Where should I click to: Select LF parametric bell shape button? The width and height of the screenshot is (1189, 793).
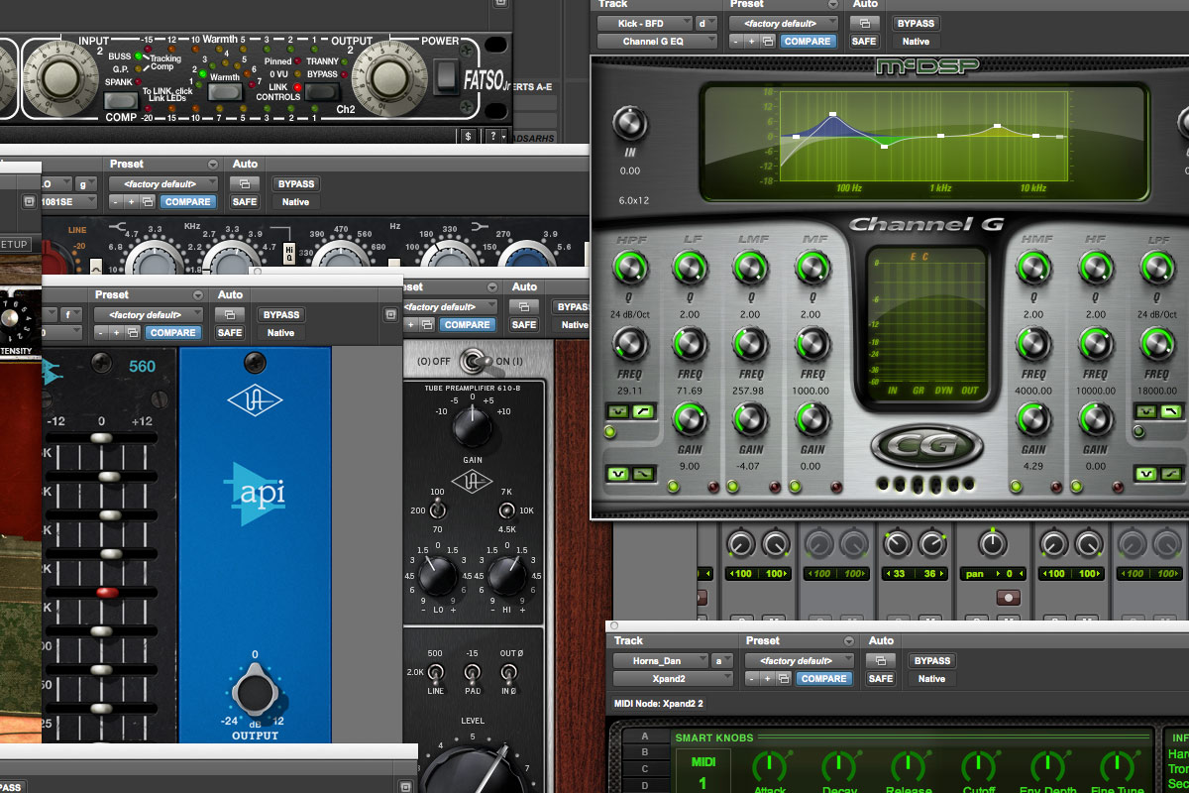[619, 474]
